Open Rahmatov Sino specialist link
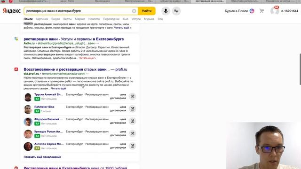301x169 pixels. point(44,107)
